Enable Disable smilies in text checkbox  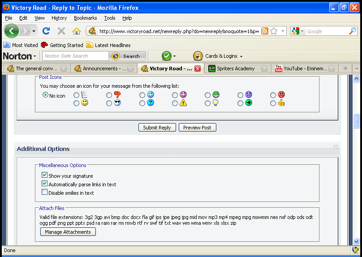pos(44,193)
